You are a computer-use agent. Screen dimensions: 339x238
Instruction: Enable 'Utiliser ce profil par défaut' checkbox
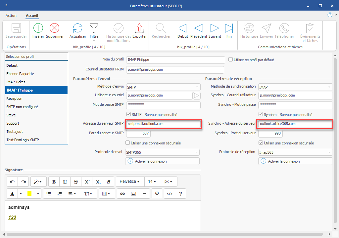(231, 60)
